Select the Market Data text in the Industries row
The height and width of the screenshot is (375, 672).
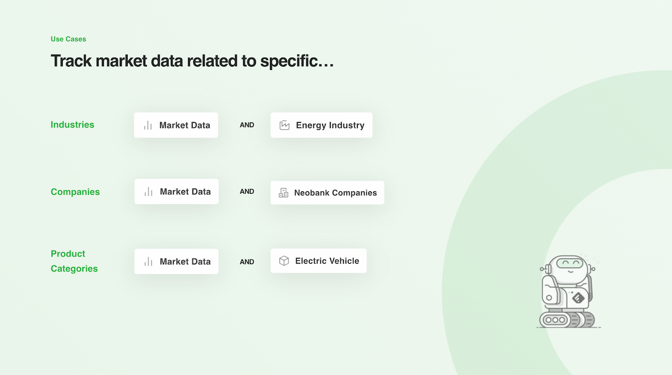tap(184, 125)
